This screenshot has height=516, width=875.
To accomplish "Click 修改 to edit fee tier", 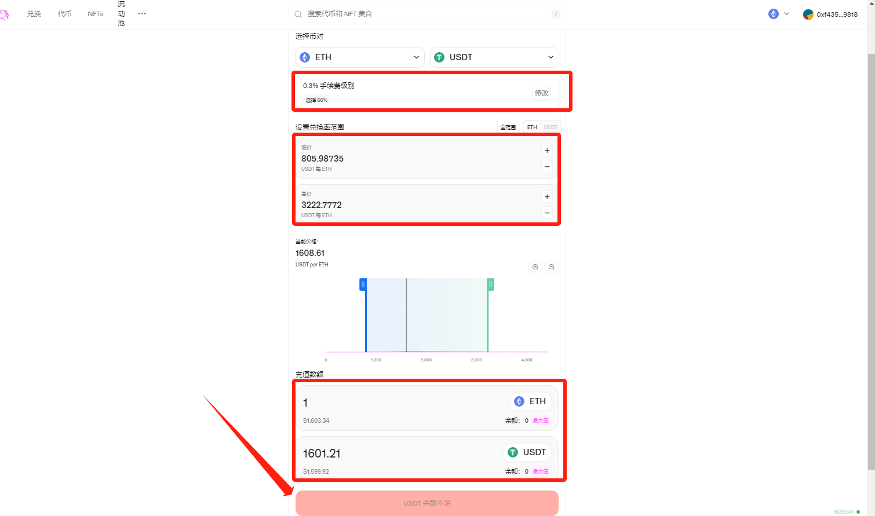I will click(542, 93).
